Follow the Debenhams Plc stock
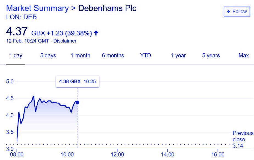The height and width of the screenshot is (160, 254). pos(237,12)
